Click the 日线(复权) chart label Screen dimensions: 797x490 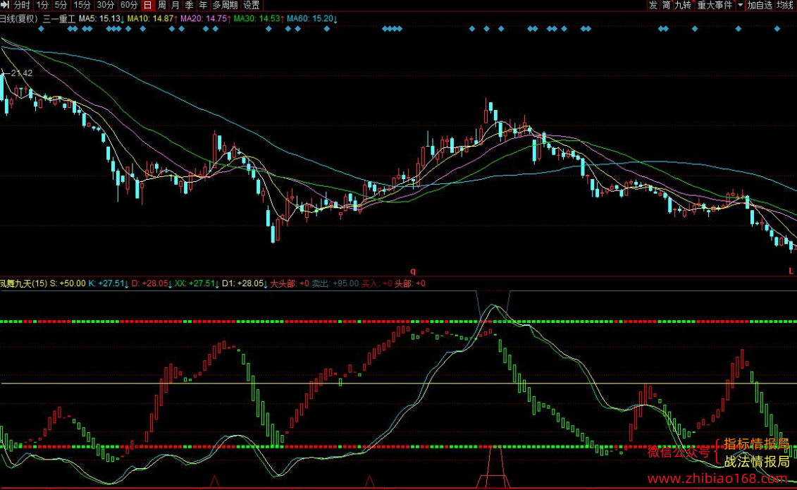point(19,19)
